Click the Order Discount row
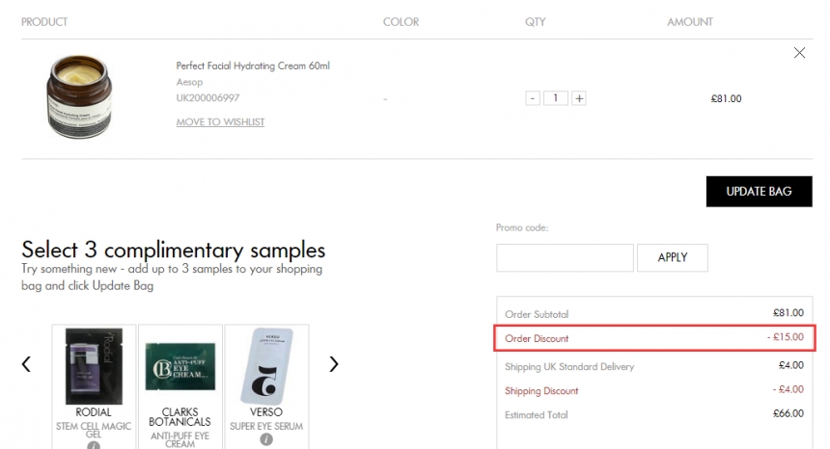Screen dimensions: 830x449 coord(655,338)
